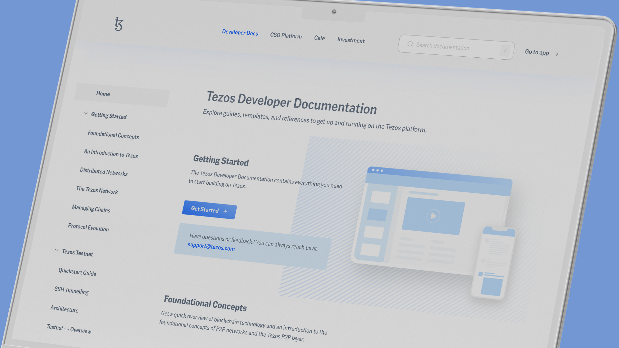The image size is (619, 348).
Task: Open Quickstart Guide in the sidebar
Action: point(77,272)
